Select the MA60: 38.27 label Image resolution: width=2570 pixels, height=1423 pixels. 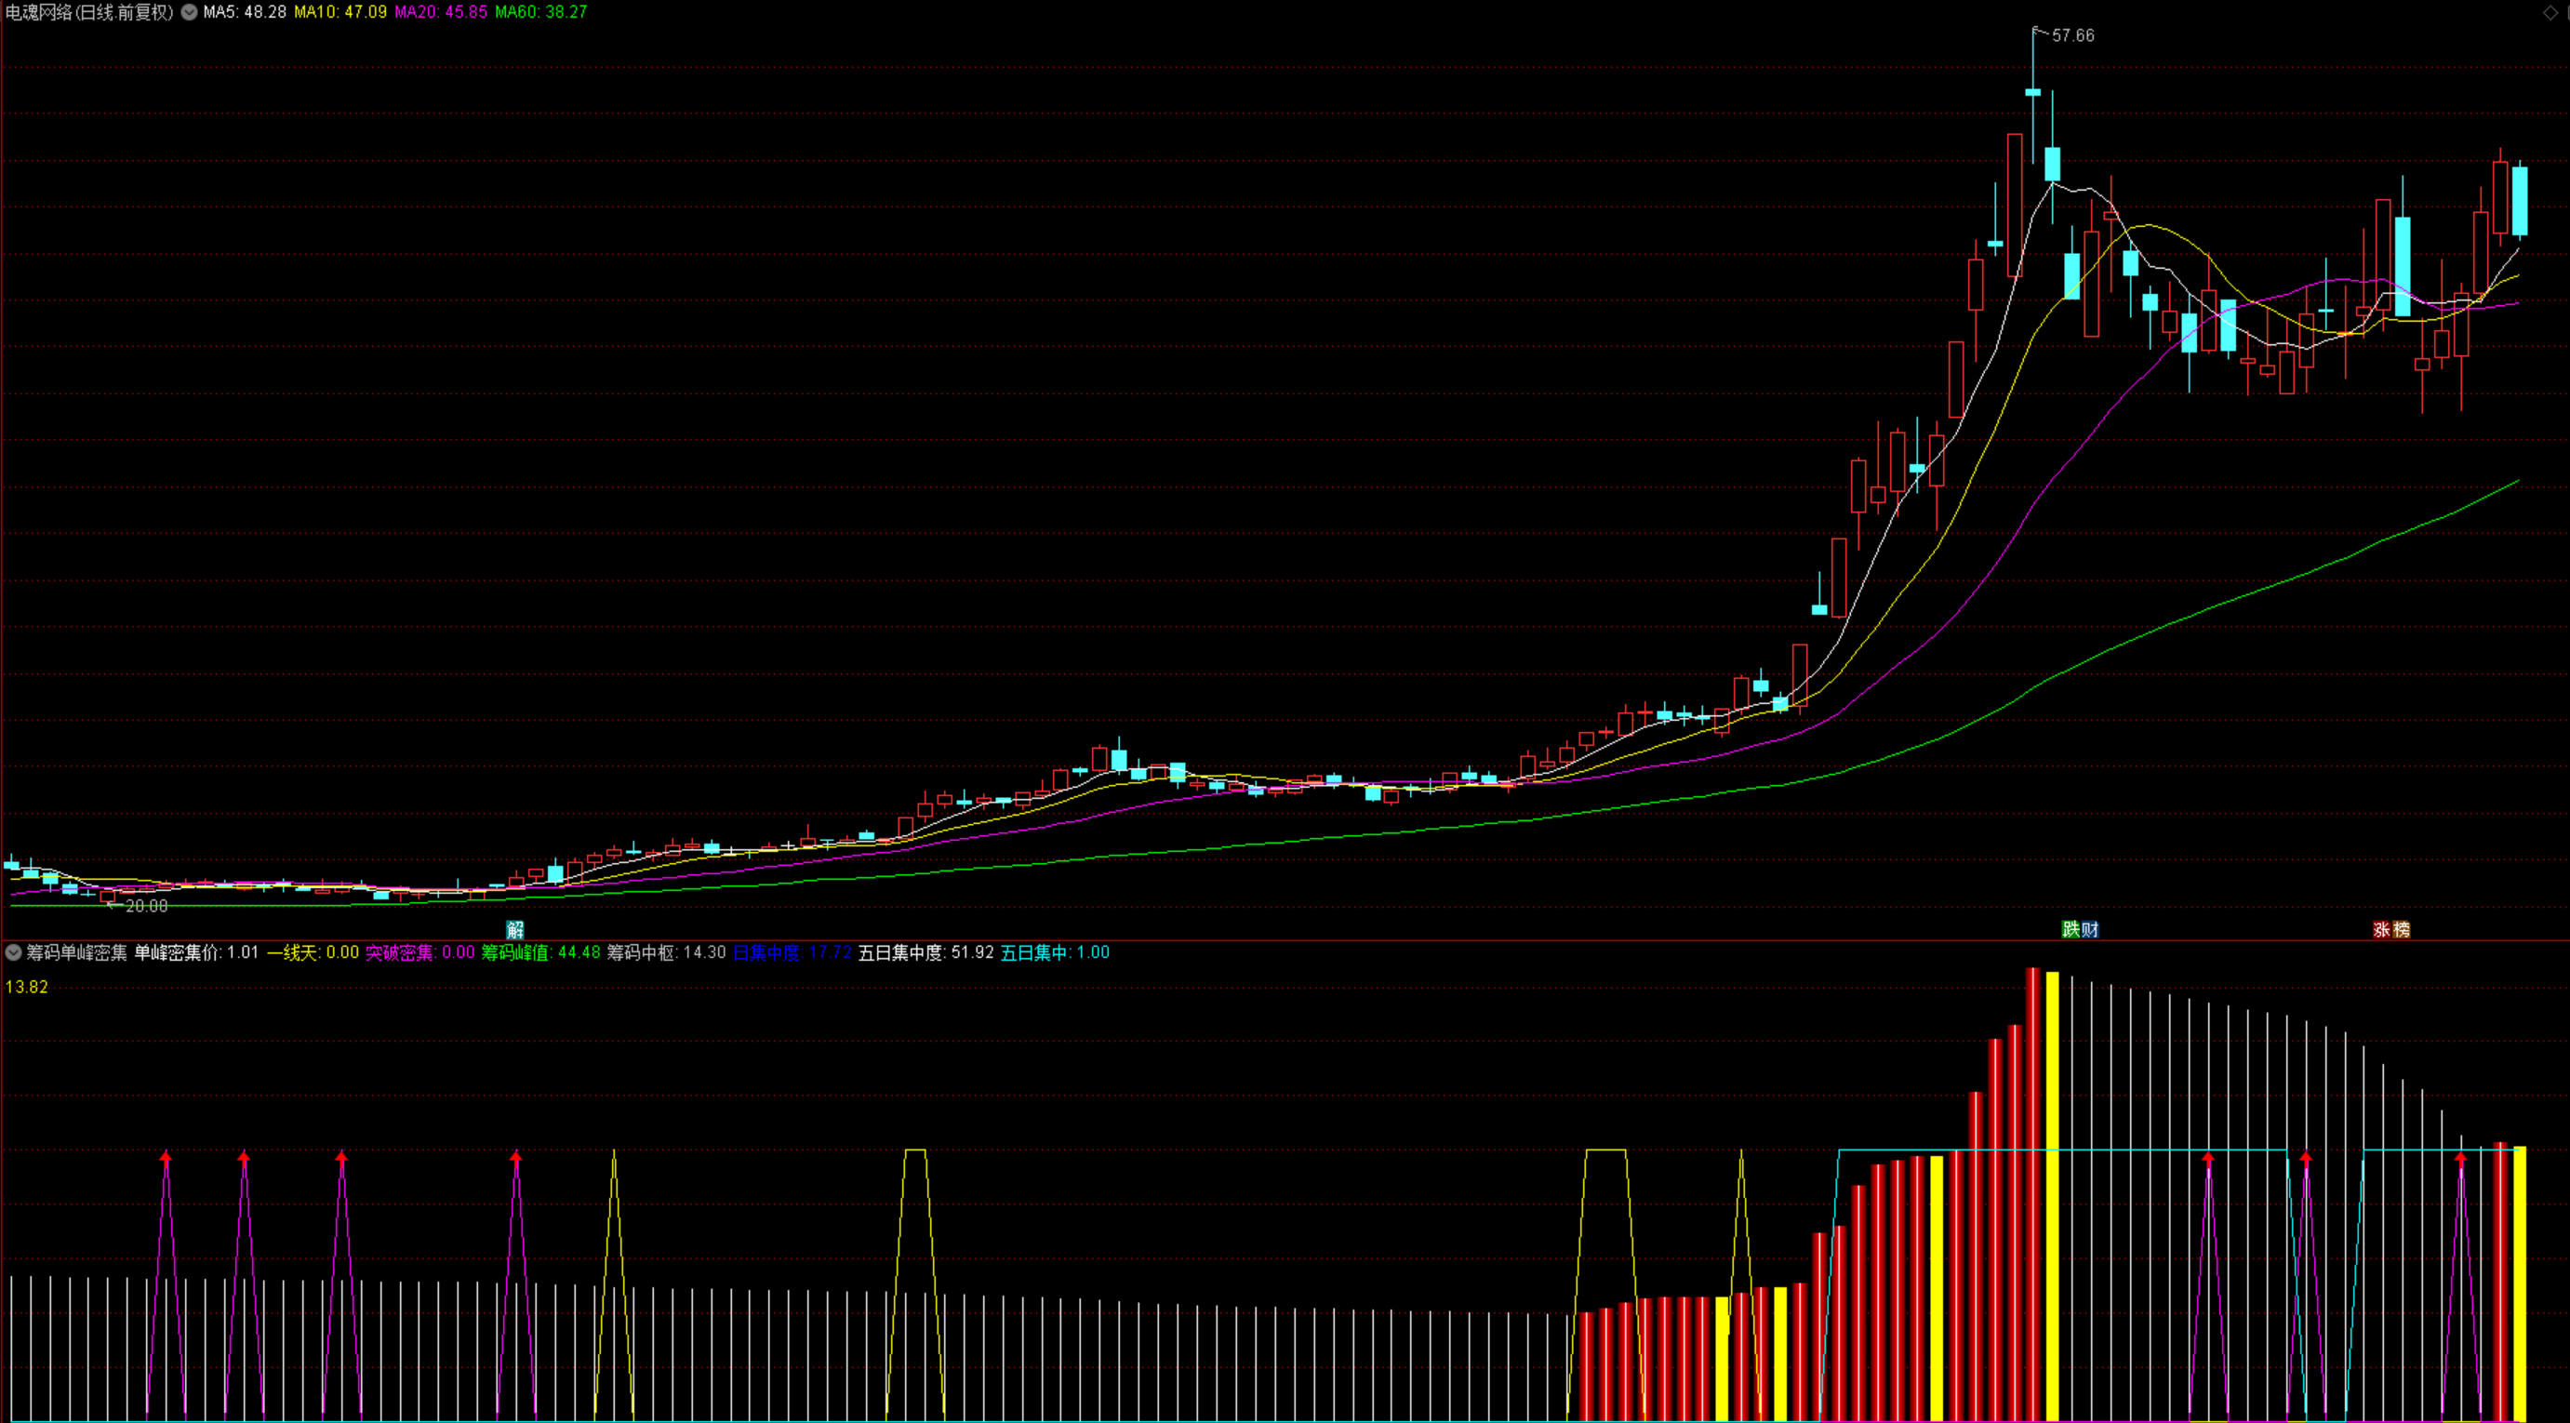coord(540,12)
